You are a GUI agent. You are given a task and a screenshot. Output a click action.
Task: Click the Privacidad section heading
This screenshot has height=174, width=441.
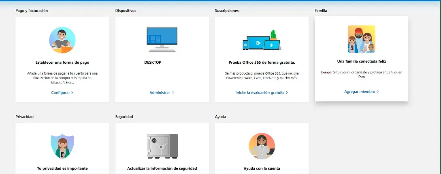pyautogui.click(x=24, y=116)
